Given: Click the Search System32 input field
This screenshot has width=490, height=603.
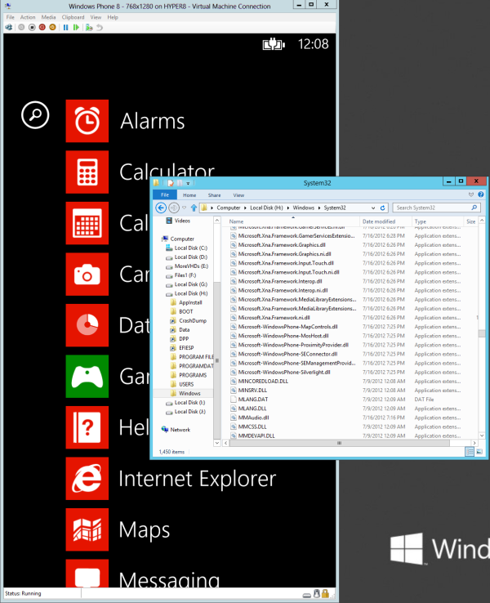Looking at the screenshot, I should click(x=437, y=208).
